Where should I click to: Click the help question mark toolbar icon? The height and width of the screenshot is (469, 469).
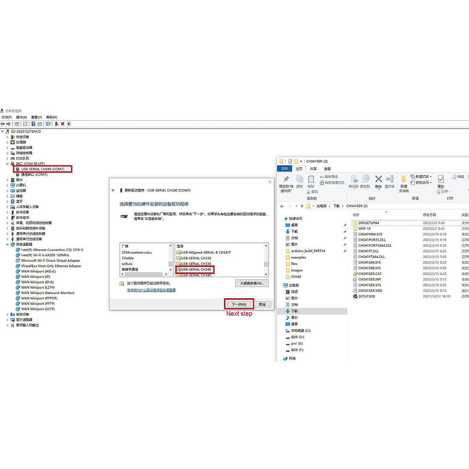(33, 124)
